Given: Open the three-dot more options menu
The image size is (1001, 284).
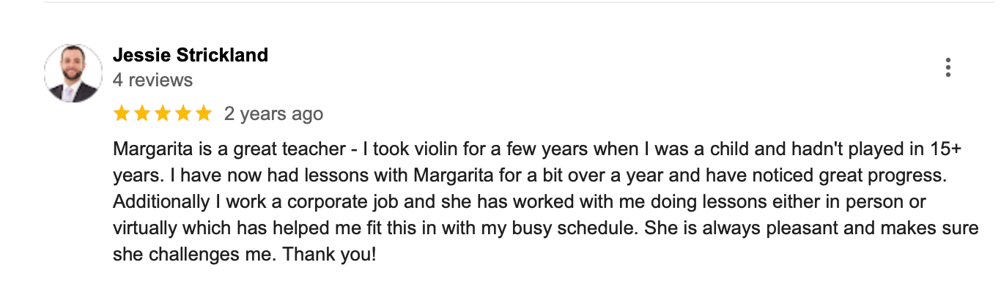Looking at the screenshot, I should [948, 67].
